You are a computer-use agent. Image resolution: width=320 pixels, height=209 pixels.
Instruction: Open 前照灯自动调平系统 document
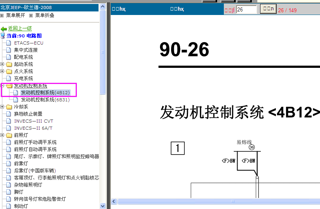[35, 149]
